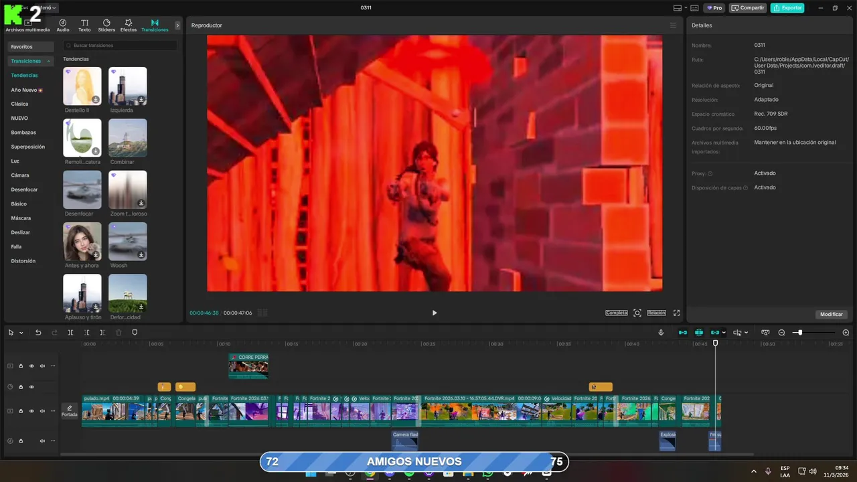Play the preview in Reproductor
The image size is (857, 482).
point(435,313)
